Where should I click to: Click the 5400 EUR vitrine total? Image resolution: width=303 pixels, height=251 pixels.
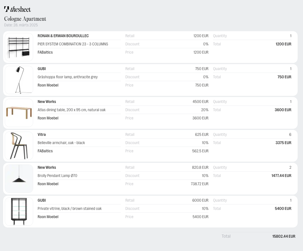click(x=283, y=208)
